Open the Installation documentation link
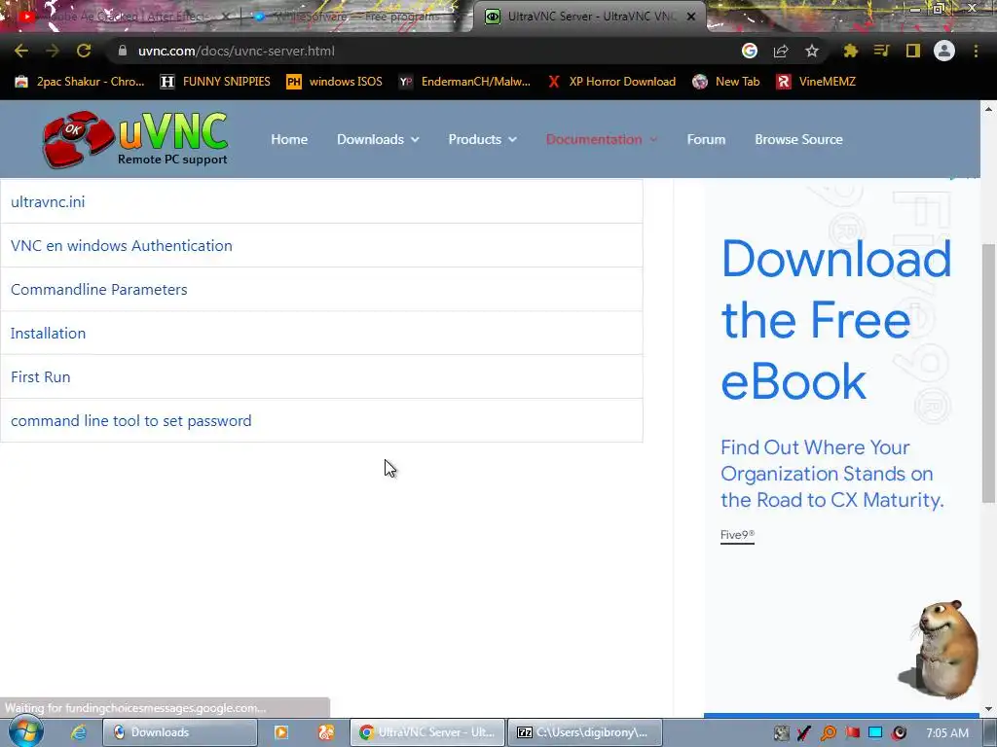Screen dimensions: 997x747 pos(49,334)
